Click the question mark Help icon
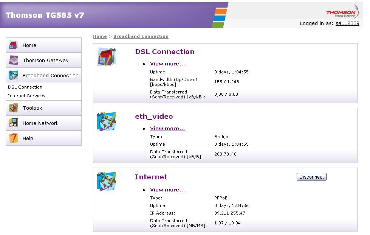Viewport: 370px width, 235px height. pyautogui.click(x=14, y=138)
